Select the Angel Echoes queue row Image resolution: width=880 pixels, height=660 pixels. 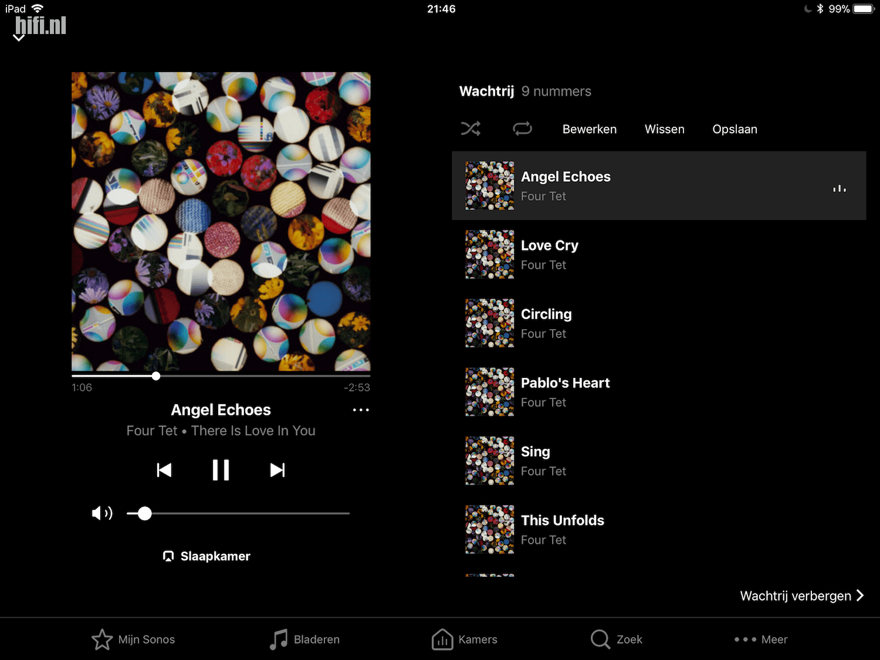tap(659, 186)
